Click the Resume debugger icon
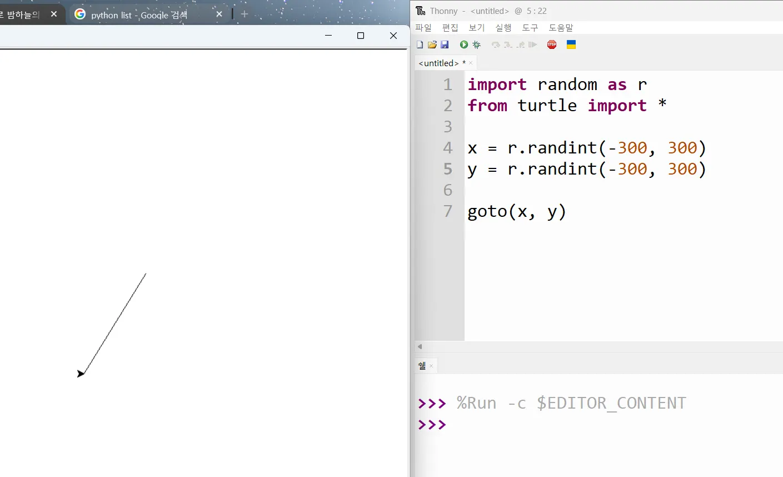783x477 pixels. click(532, 44)
